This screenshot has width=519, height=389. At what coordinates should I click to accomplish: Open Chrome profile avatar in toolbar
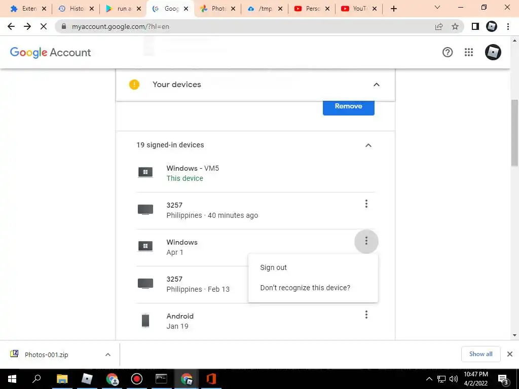pyautogui.click(x=492, y=26)
